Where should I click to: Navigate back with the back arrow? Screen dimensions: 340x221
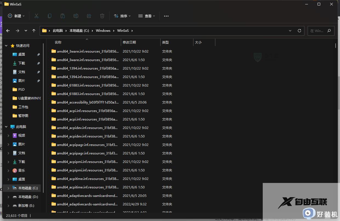pyautogui.click(x=8, y=31)
